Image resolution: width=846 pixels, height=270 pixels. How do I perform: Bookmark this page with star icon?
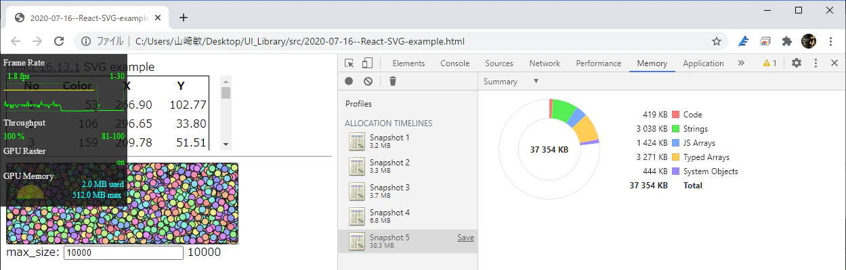pos(717,41)
